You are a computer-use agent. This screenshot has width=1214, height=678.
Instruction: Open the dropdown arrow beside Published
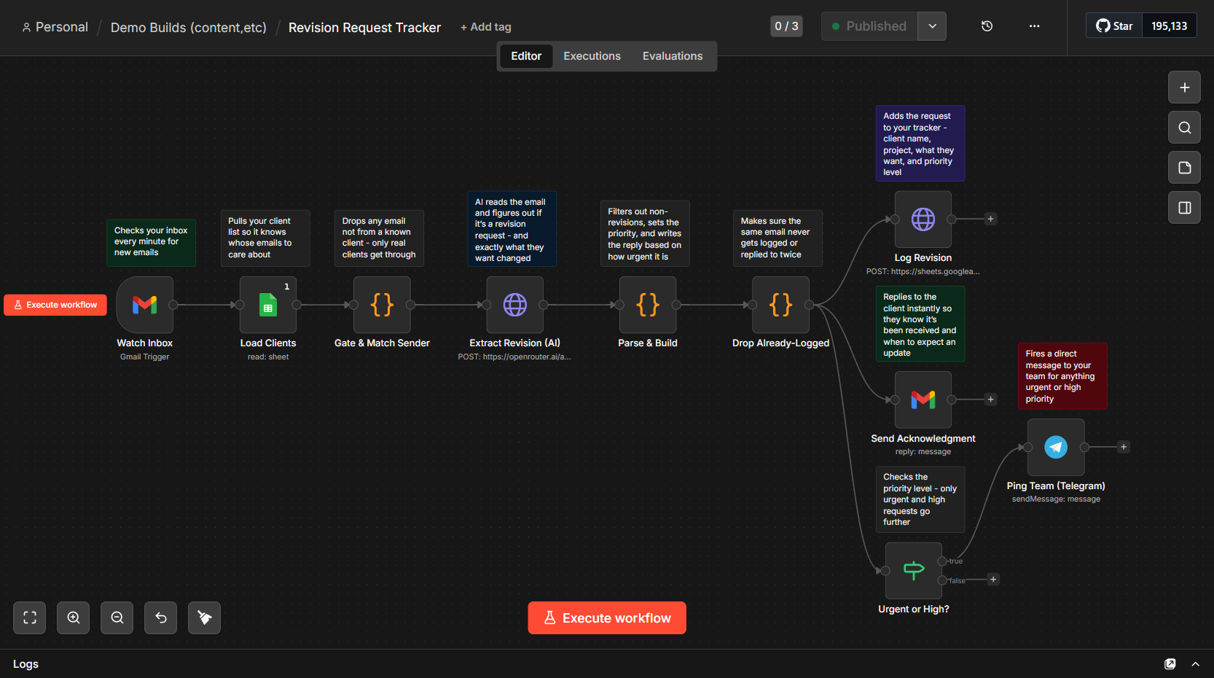click(x=932, y=26)
